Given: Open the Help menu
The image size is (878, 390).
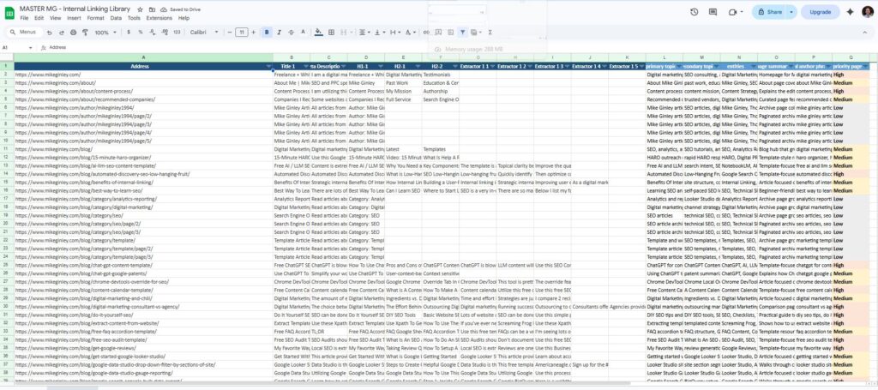Looking at the screenshot, I should tap(183, 18).
